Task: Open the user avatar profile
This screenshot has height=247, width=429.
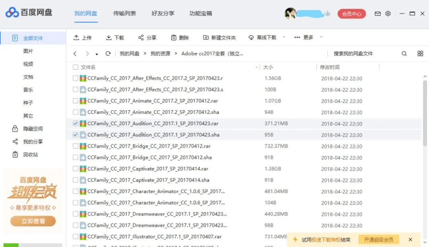Action: (290, 13)
